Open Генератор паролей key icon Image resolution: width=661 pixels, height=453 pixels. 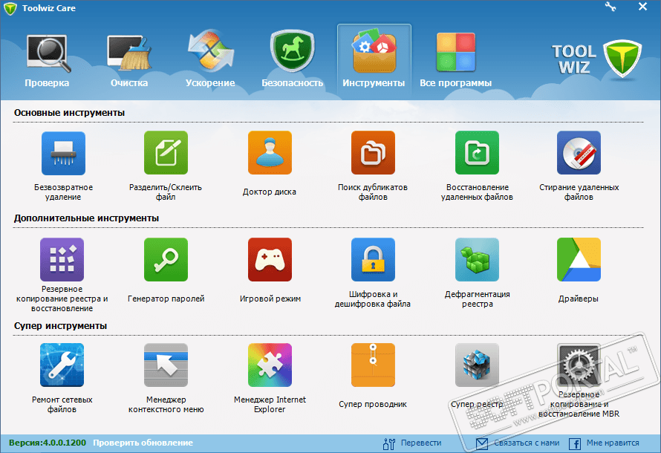[x=166, y=260]
